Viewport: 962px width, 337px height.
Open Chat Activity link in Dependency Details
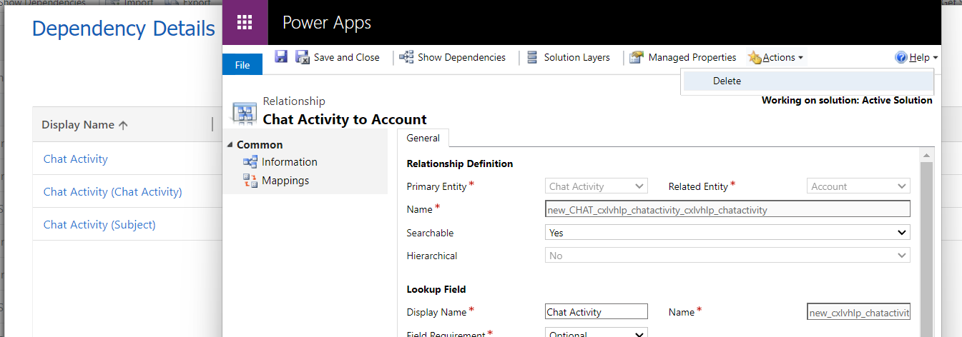click(75, 159)
